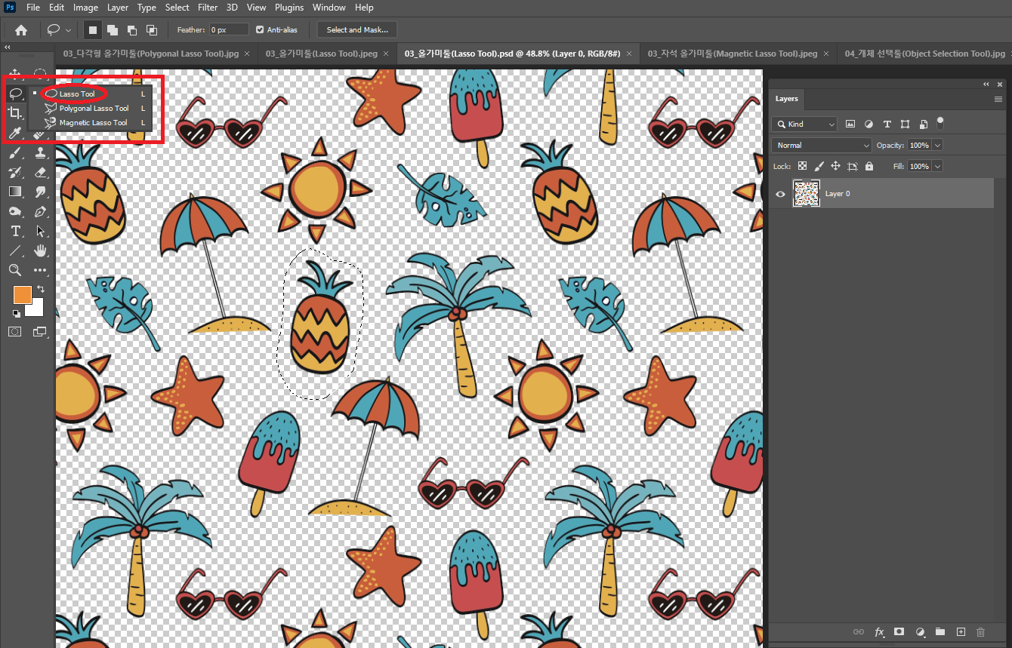Screen dimensions: 1012x648
Task: Toggle filter for smart objects
Action: [x=923, y=124]
